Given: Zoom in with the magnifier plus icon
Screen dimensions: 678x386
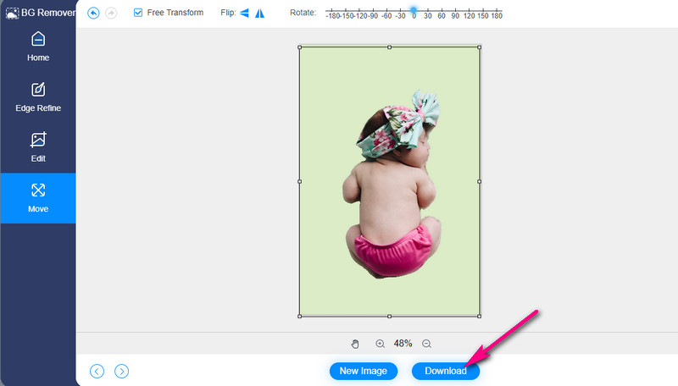Looking at the screenshot, I should [x=380, y=344].
